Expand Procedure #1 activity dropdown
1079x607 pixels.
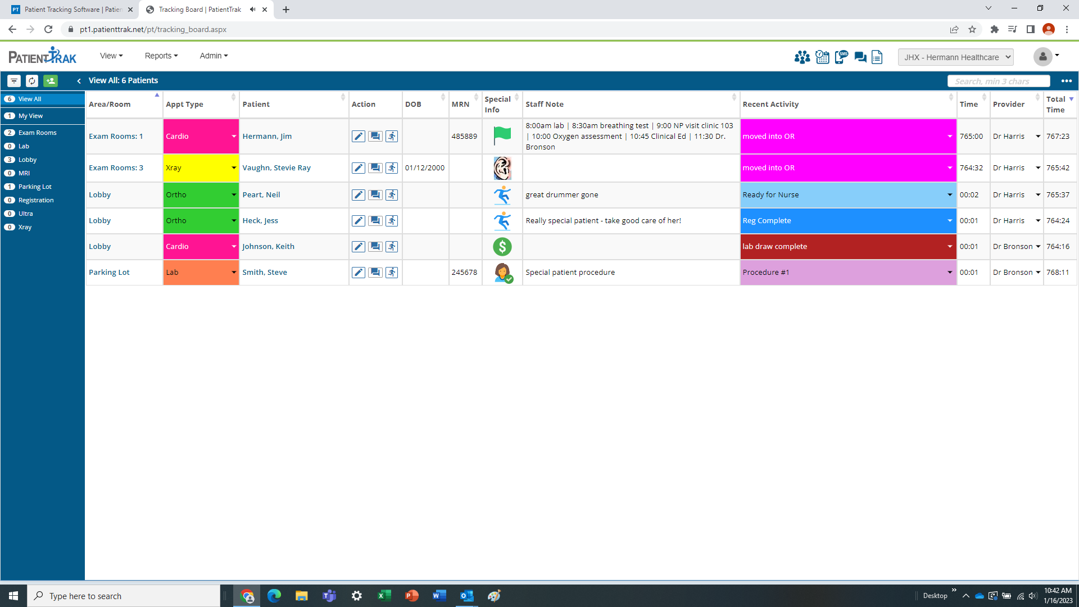coord(950,272)
